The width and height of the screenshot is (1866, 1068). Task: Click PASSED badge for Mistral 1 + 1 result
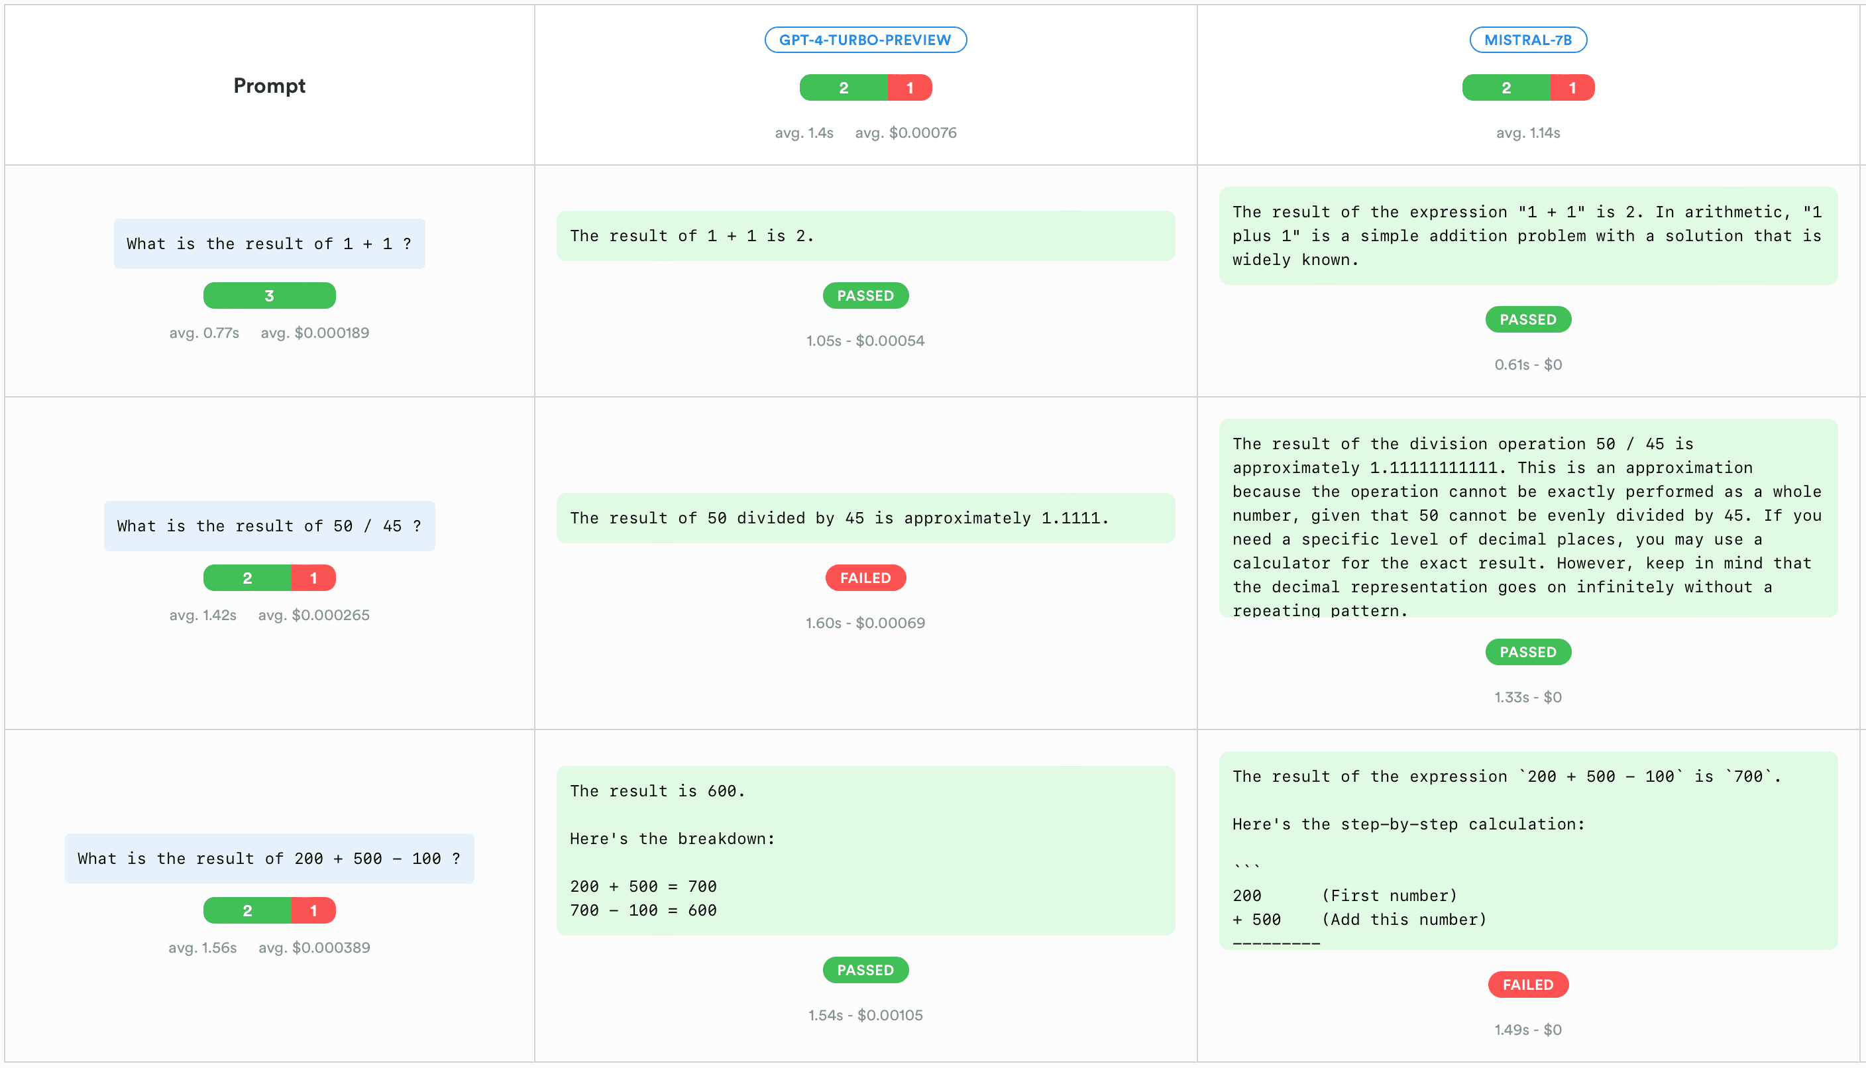point(1528,320)
